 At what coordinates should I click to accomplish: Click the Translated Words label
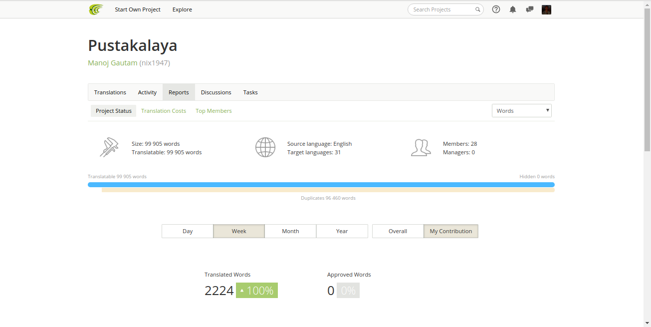[x=227, y=275]
